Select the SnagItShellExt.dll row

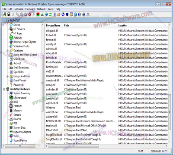pyautogui.click(x=107, y=139)
